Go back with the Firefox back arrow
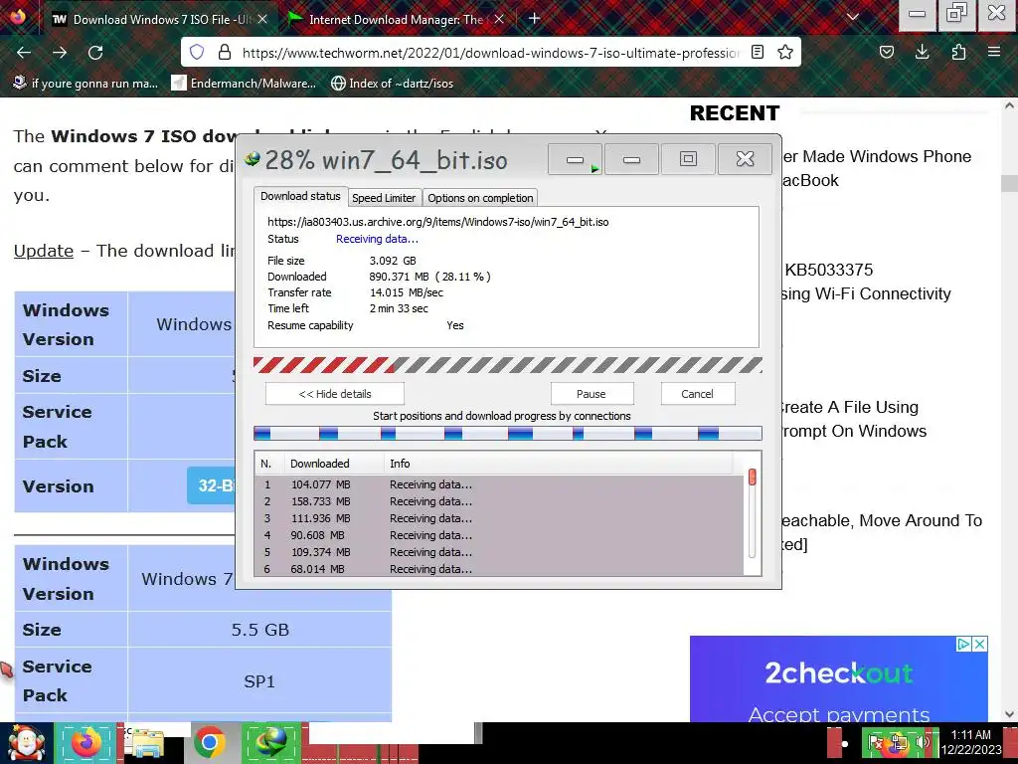This screenshot has width=1018, height=764. [24, 53]
